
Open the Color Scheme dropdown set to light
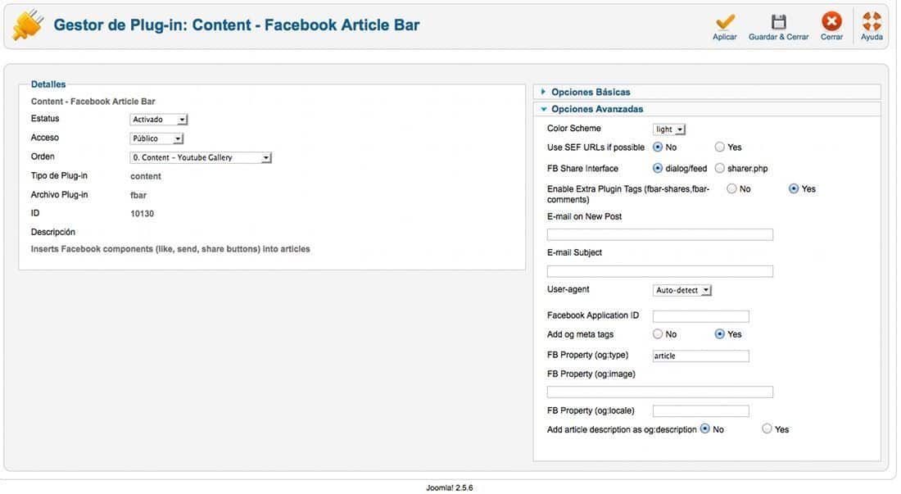(669, 129)
